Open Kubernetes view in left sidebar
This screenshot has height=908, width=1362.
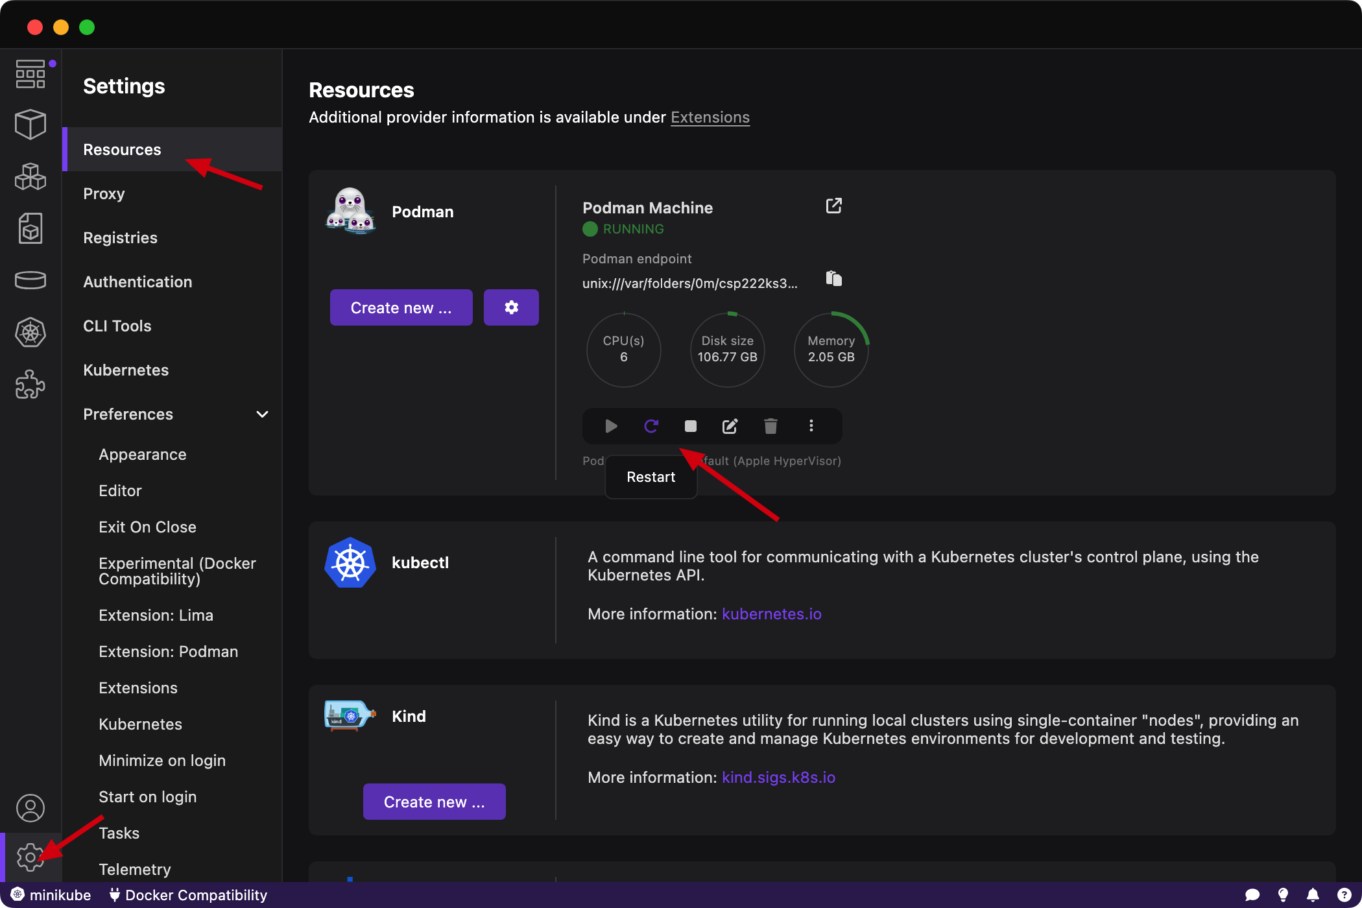[30, 333]
